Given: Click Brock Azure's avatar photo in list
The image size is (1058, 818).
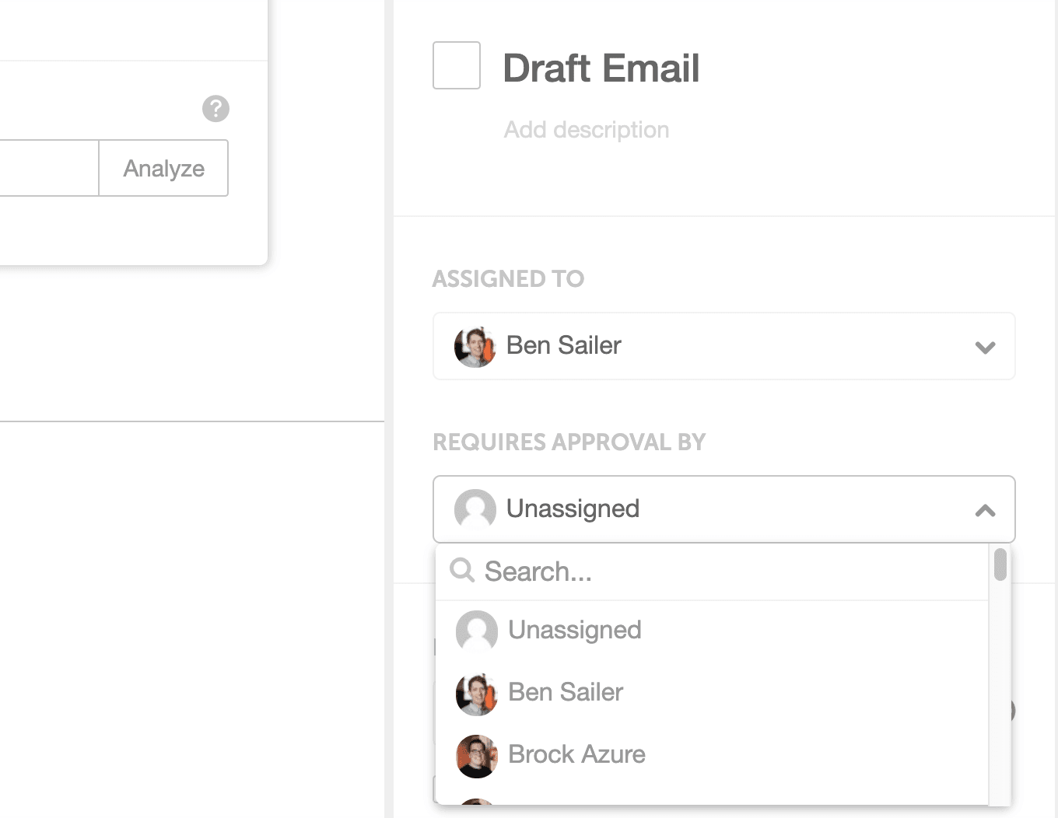Looking at the screenshot, I should [x=477, y=757].
